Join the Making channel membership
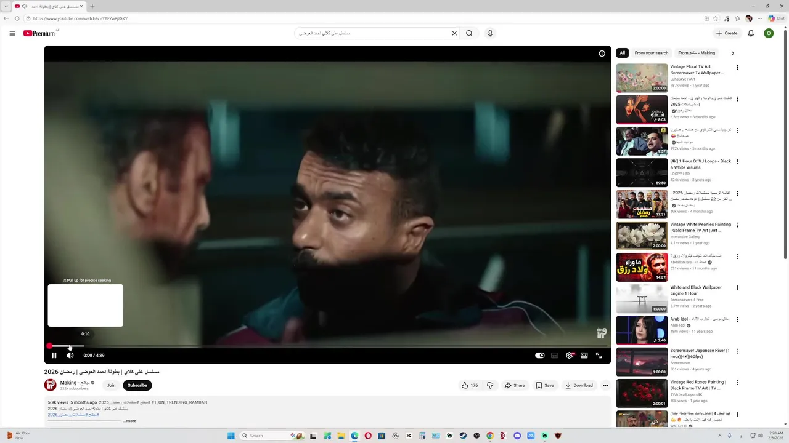The width and height of the screenshot is (789, 443). [x=111, y=385]
